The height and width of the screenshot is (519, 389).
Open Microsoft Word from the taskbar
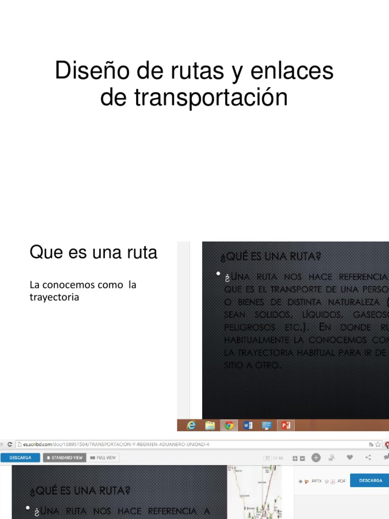pyautogui.click(x=248, y=425)
